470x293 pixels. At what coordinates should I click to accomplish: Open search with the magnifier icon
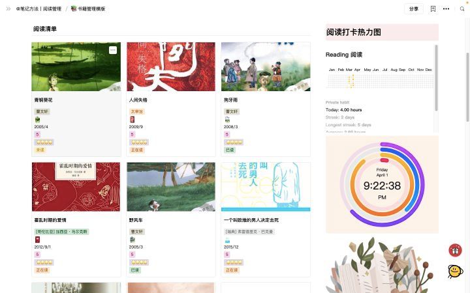coord(462,9)
